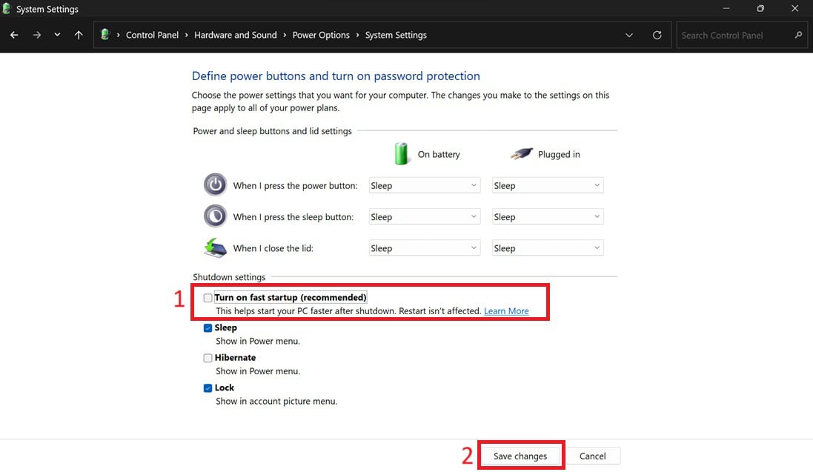This screenshot has width=813, height=472.
Task: Enable Turn on fast startup checkbox
Action: pos(208,298)
